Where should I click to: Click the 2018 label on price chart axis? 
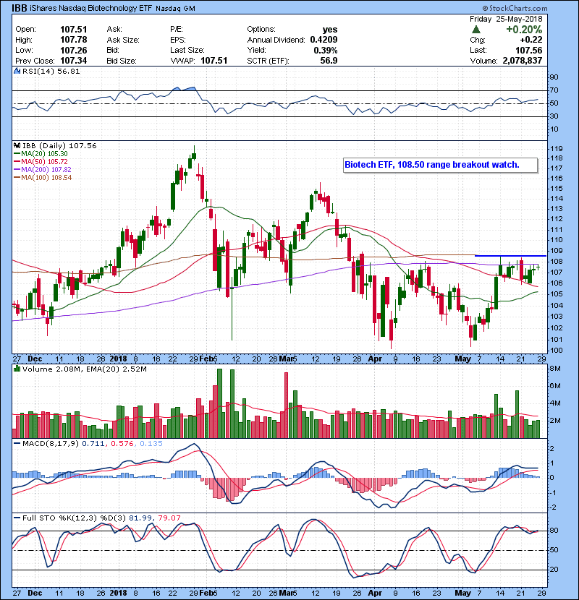click(118, 359)
